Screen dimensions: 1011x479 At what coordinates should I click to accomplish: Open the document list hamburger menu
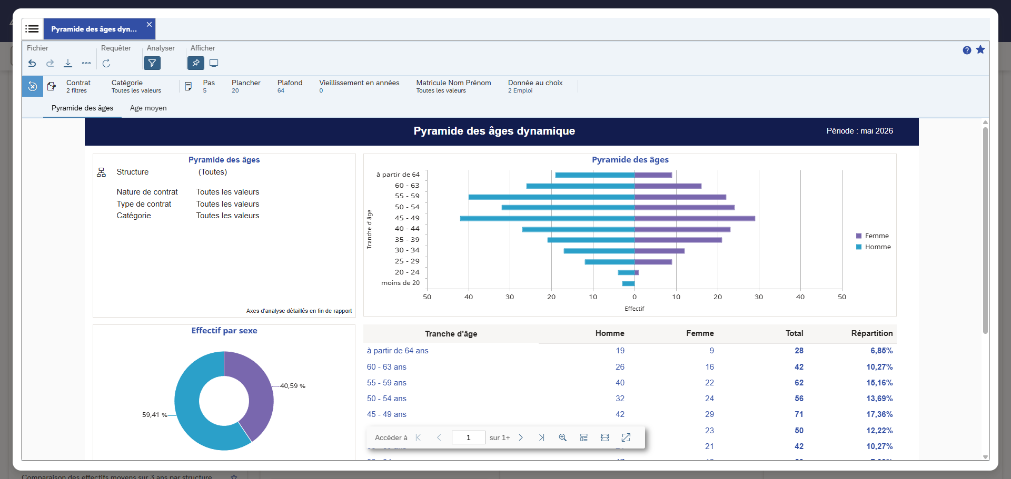(32, 29)
